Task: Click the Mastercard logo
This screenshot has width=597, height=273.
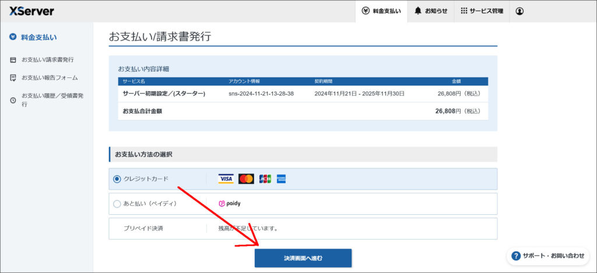Action: pos(246,179)
